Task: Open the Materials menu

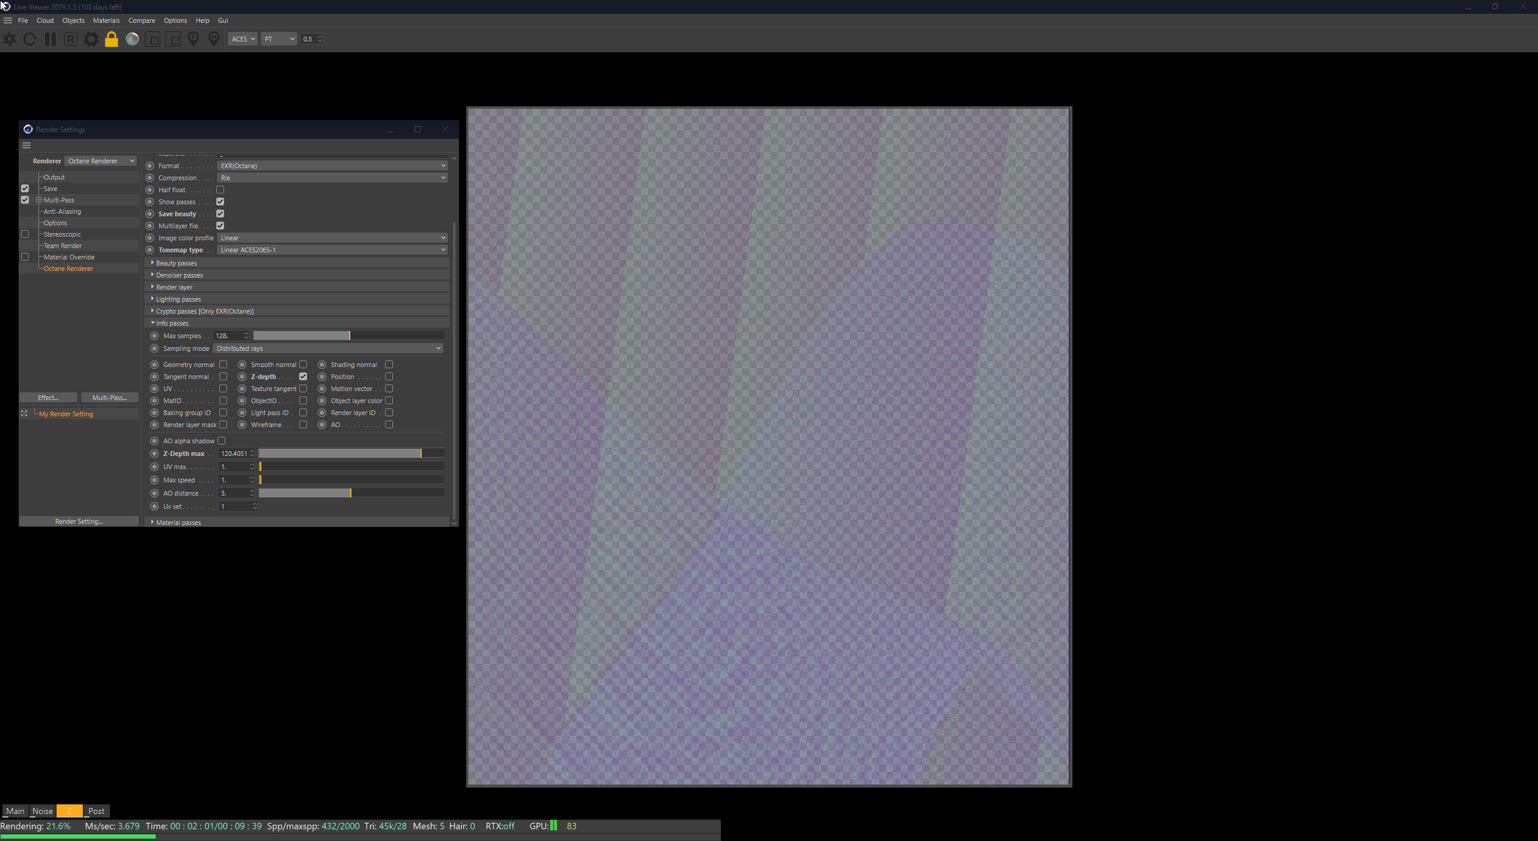Action: pos(106,20)
